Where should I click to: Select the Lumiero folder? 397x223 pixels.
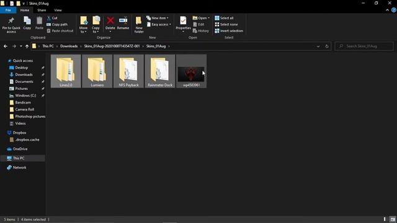(97, 71)
